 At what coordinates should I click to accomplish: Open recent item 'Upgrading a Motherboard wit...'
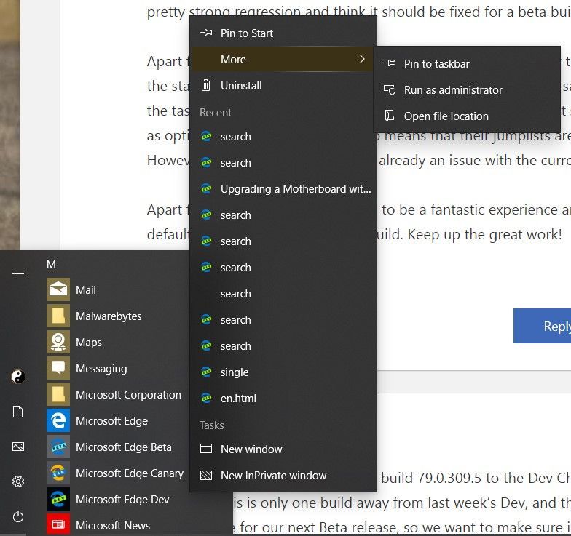pyautogui.click(x=283, y=189)
